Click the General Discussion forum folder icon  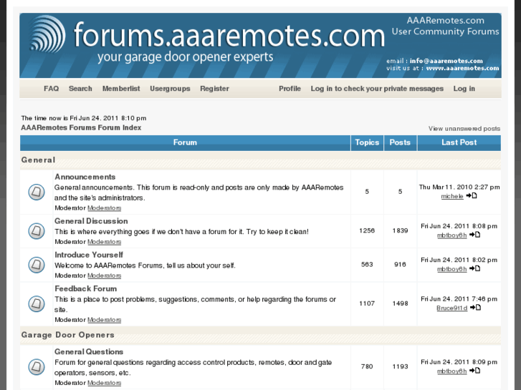point(37,230)
